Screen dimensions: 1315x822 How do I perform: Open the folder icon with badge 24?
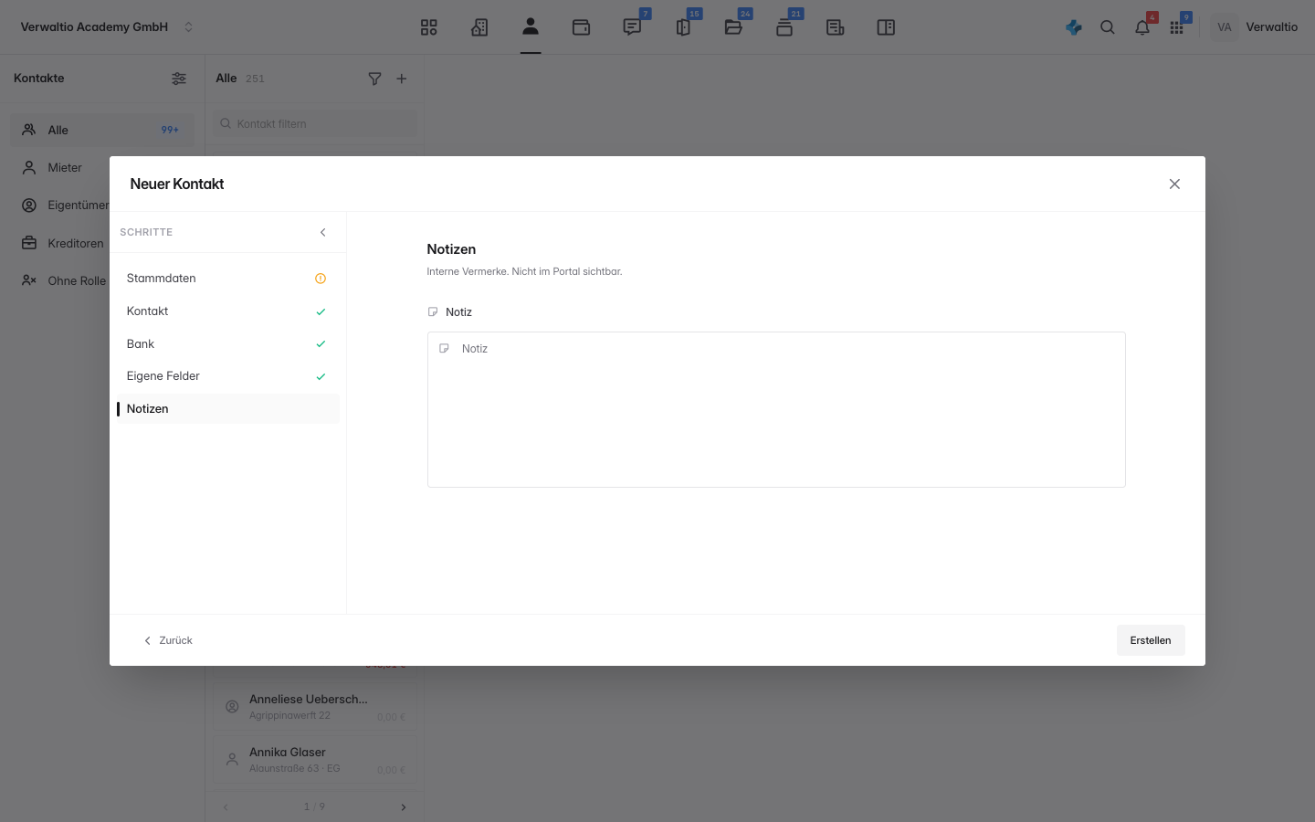(x=733, y=27)
